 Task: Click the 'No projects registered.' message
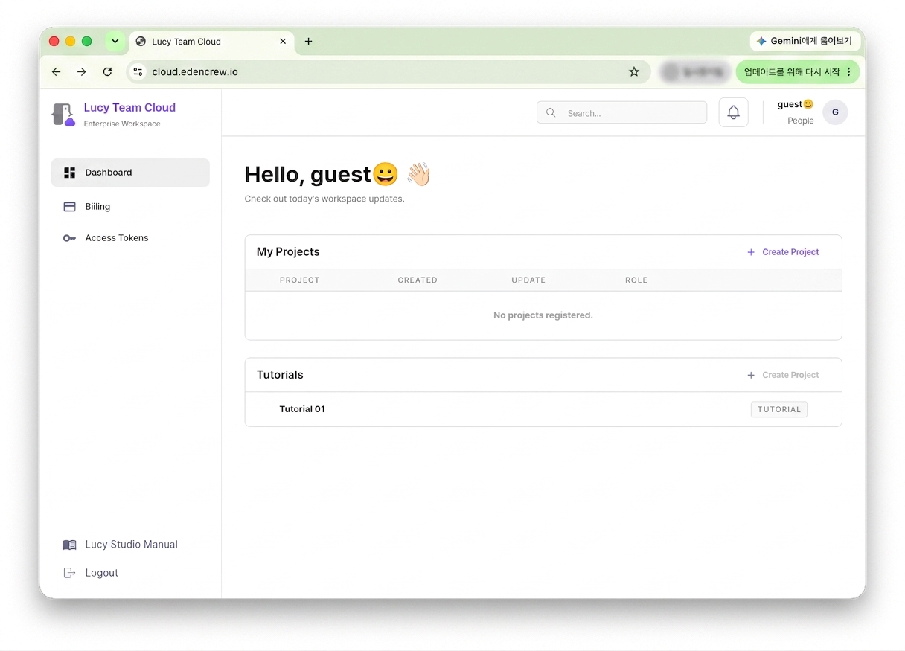pyautogui.click(x=543, y=315)
